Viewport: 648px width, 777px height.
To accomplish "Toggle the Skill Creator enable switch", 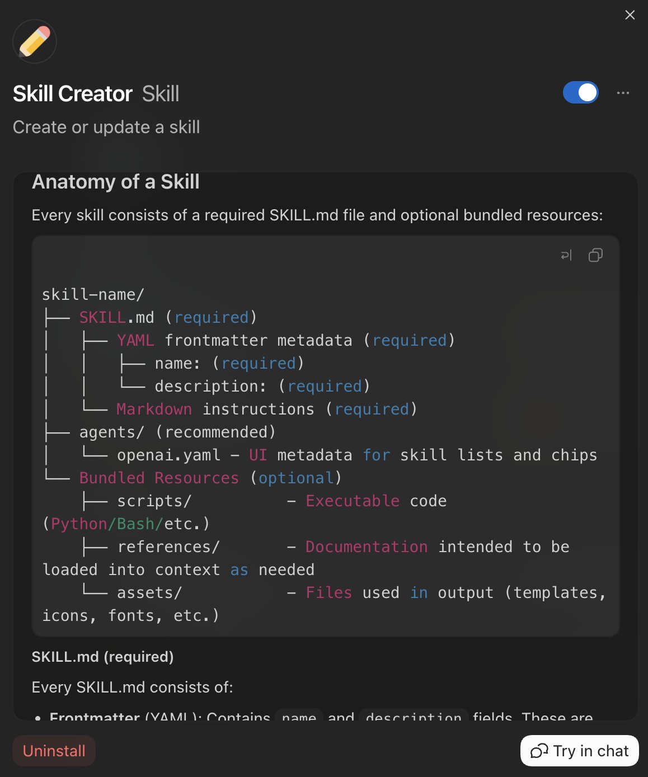I will (x=580, y=93).
